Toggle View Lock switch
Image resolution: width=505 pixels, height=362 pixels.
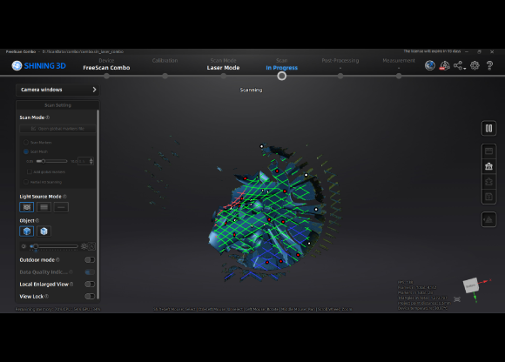pos(90,297)
